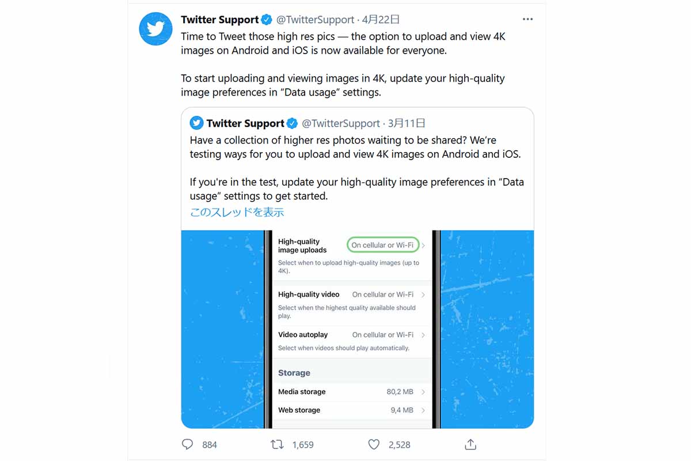This screenshot has height=461, width=691.
Task: Open the share upload icon
Action: [x=470, y=444]
